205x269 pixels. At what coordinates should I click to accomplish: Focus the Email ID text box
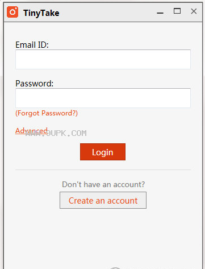[x=103, y=59]
